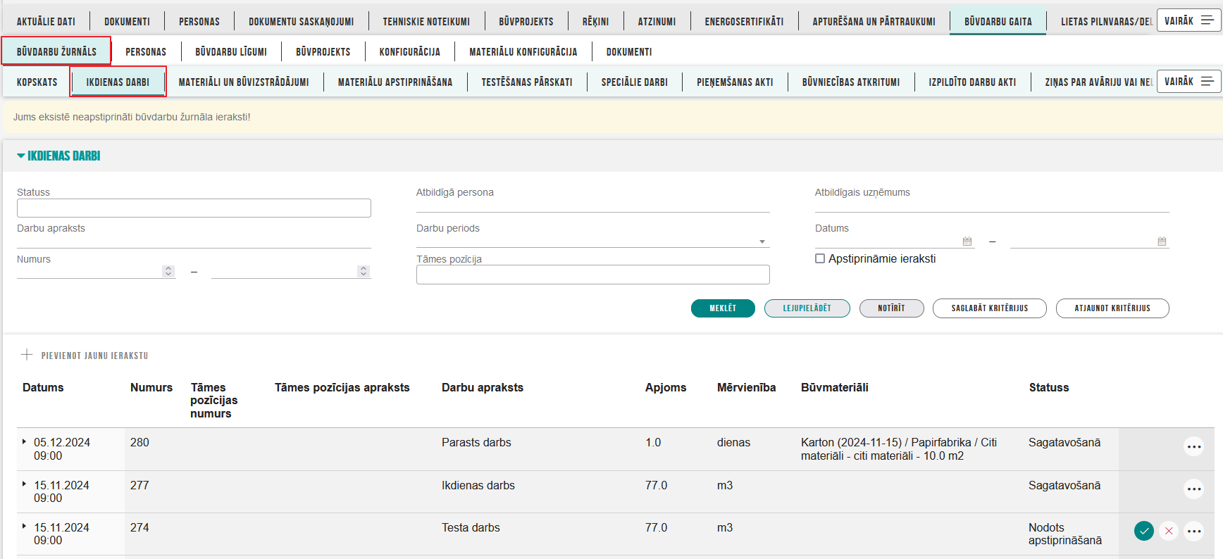Switch to Būvdarbu gaita tab
This screenshot has height=559, width=1223.
click(x=998, y=22)
